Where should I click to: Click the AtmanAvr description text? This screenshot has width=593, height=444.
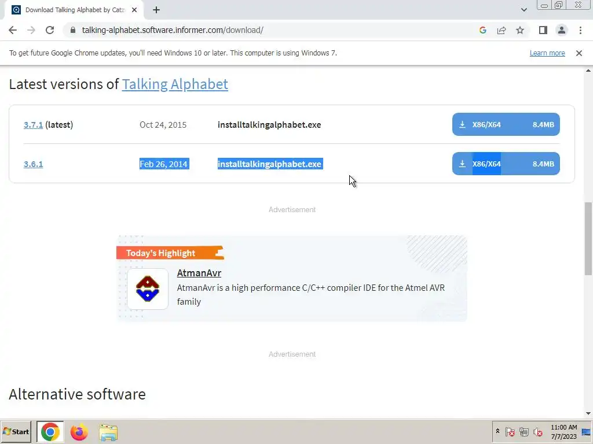coord(311,294)
